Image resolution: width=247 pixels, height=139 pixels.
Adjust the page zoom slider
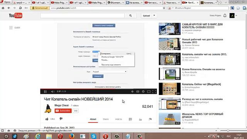(x=228, y=131)
